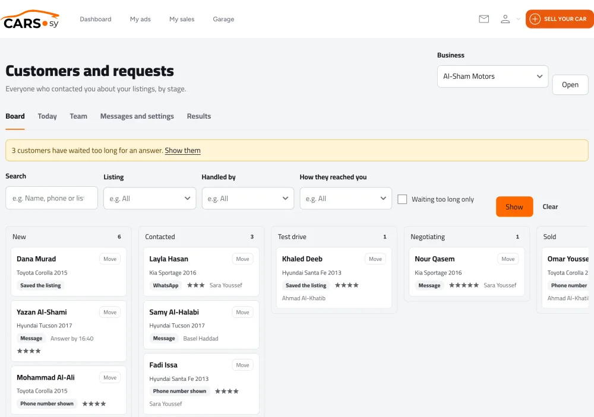Focus the Search name or phone field
Image resolution: width=594 pixels, height=417 pixels.
52,198
